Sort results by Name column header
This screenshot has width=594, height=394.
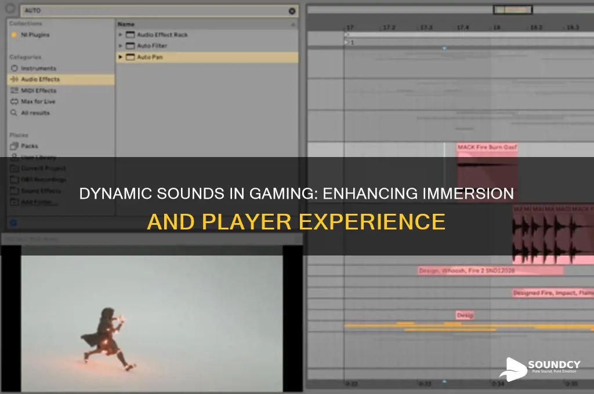126,24
